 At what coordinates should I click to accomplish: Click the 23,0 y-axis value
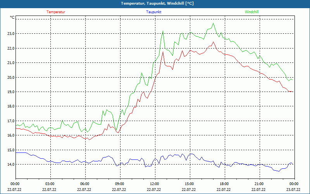[10, 34]
